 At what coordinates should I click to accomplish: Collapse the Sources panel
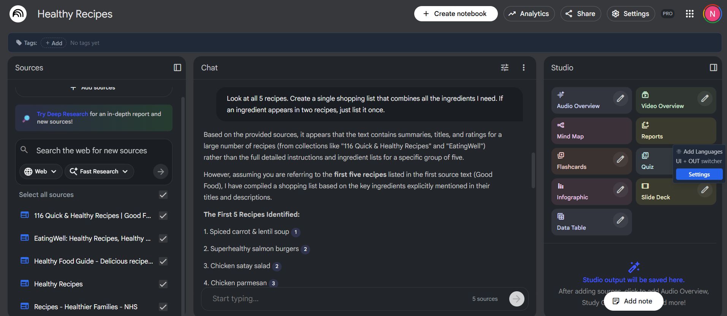[177, 67]
